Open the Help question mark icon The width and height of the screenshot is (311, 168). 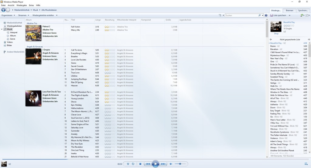tap(266, 15)
